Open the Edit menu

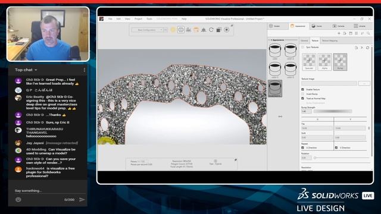point(118,19)
